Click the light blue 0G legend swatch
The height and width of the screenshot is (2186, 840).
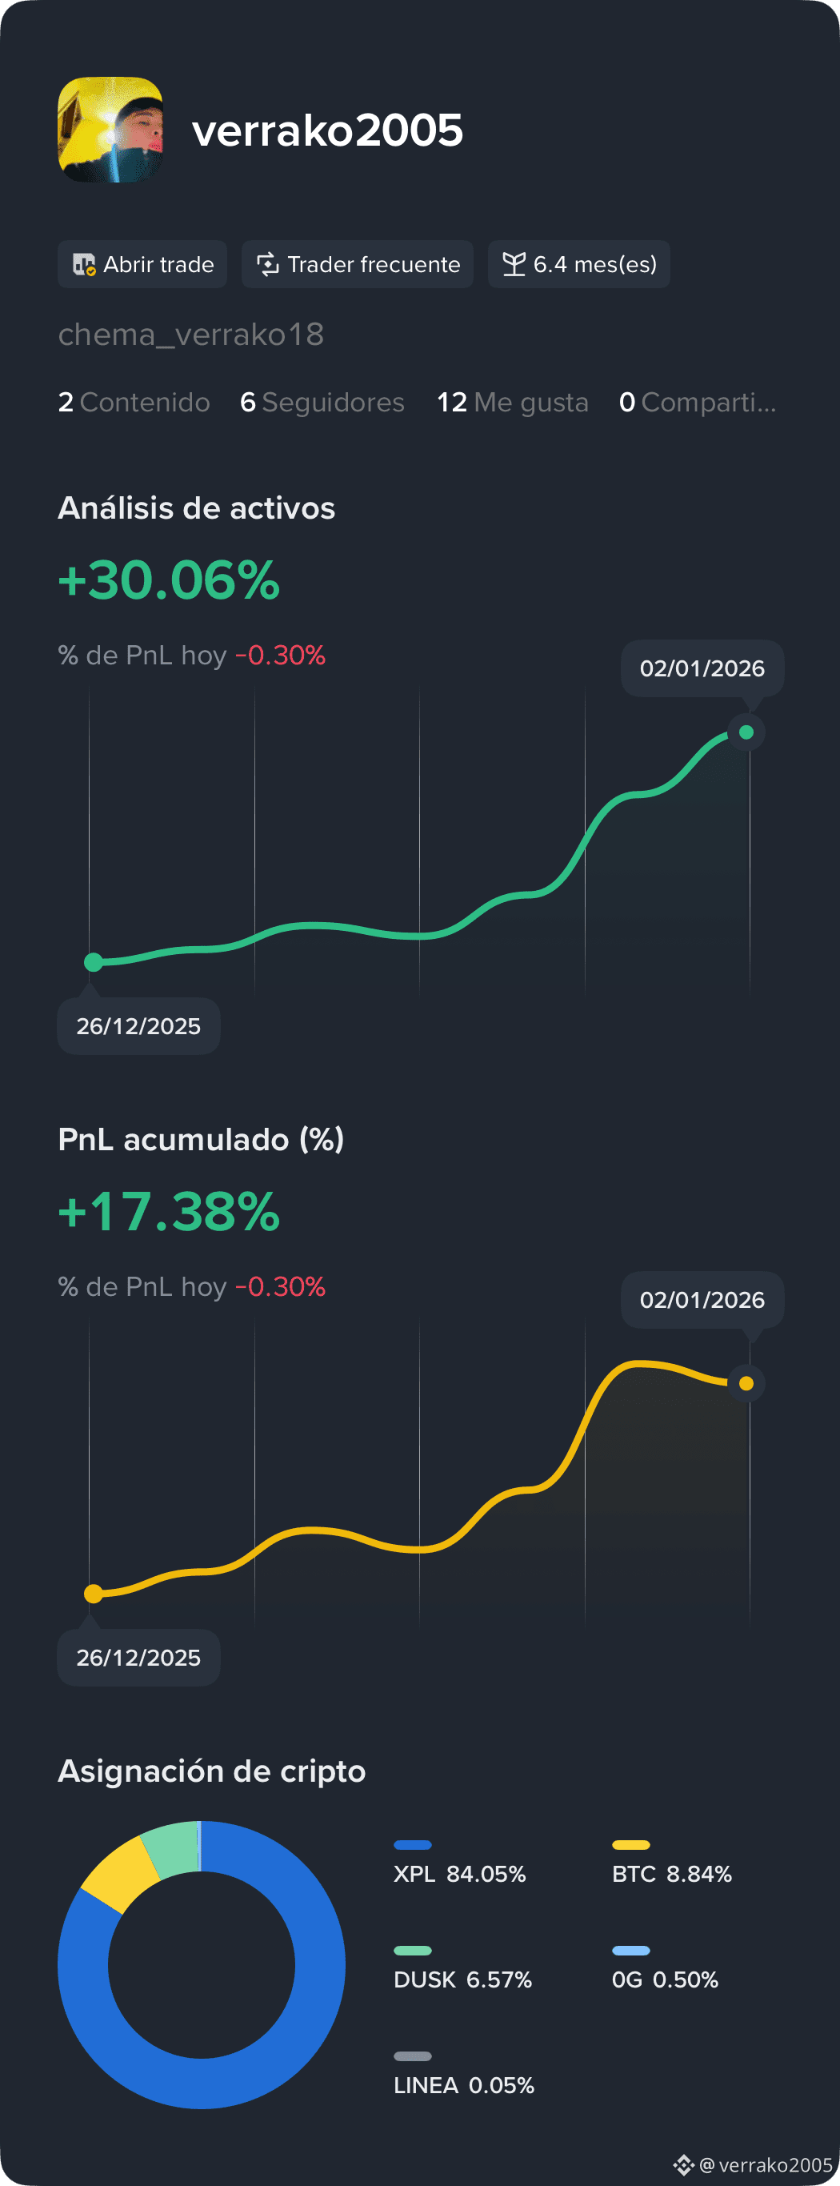631,1950
